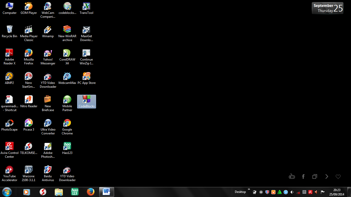This screenshot has width=351, height=197.
Task: Select the Mozilla Firefox desktop shortcut
Action: tap(29, 57)
